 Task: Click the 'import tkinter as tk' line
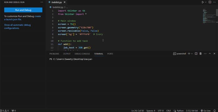pos(72,11)
